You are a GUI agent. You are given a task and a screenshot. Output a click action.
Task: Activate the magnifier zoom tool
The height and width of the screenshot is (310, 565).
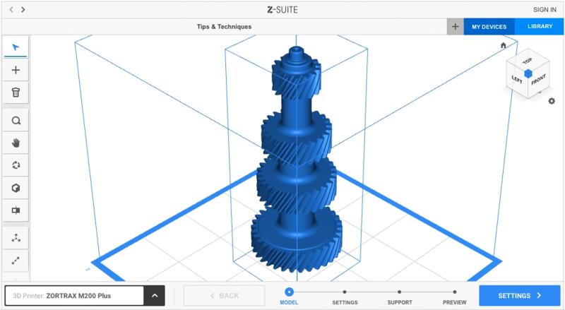coord(16,121)
